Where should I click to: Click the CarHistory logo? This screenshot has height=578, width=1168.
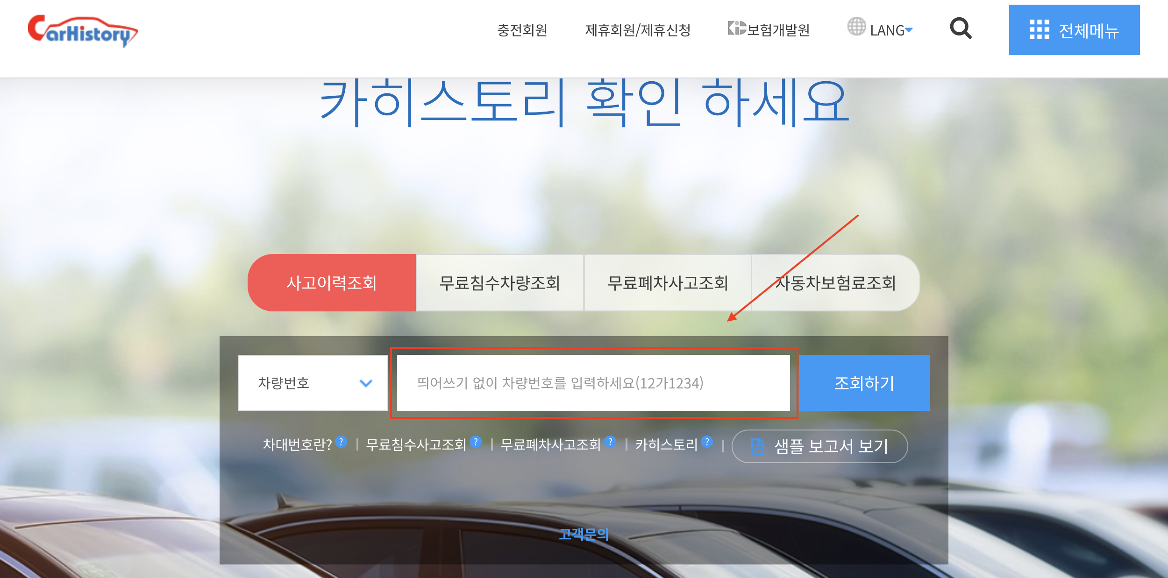(83, 31)
